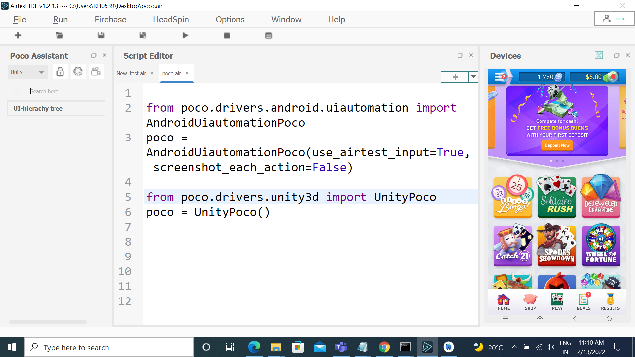Close the Poco Assistant panel

[x=105, y=55]
